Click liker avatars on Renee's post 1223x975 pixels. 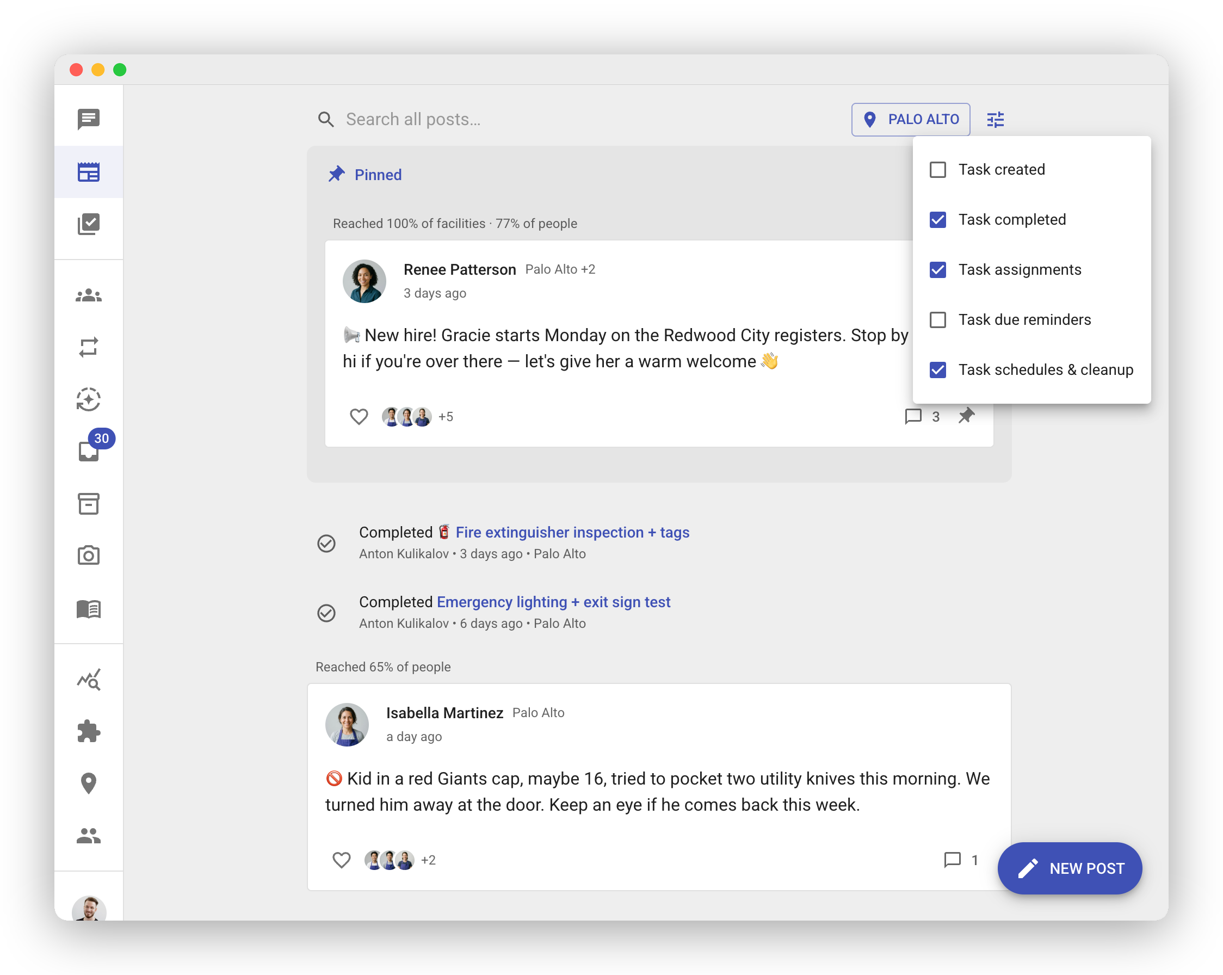pos(407,417)
